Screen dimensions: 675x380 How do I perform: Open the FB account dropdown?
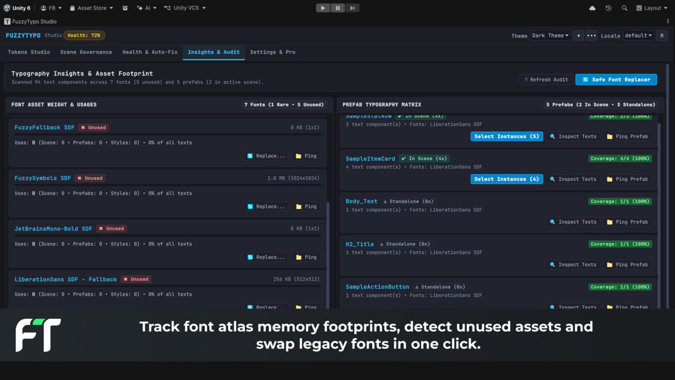[x=51, y=8]
